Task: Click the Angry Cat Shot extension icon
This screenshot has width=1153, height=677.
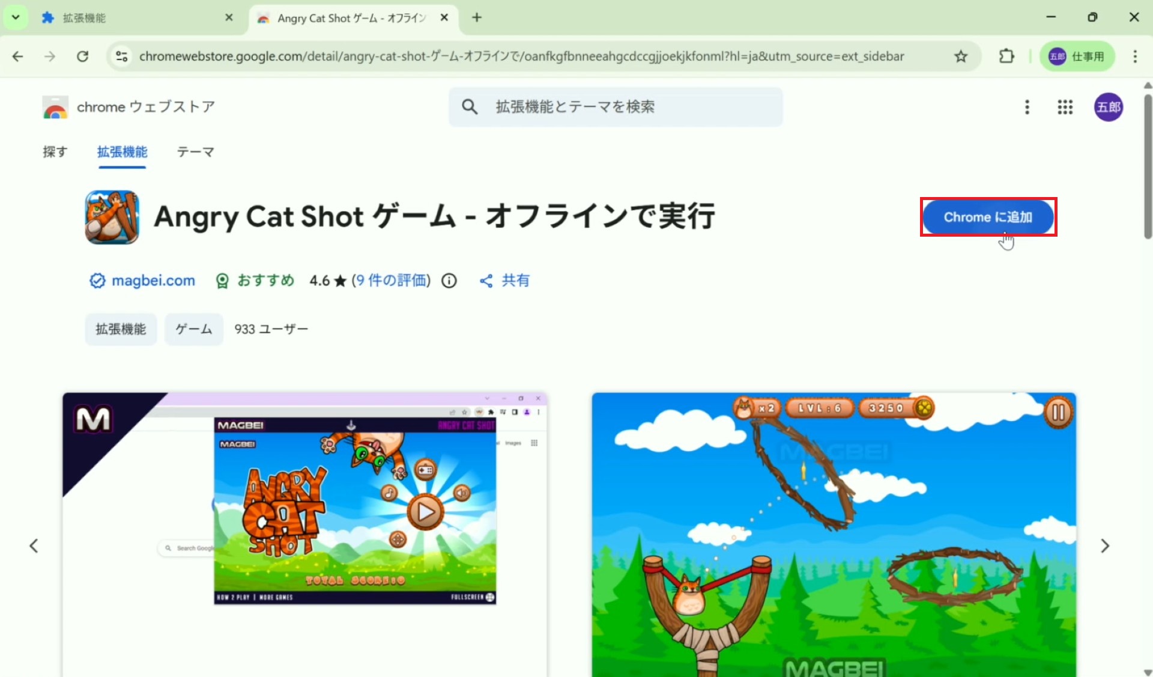Action: pos(112,217)
